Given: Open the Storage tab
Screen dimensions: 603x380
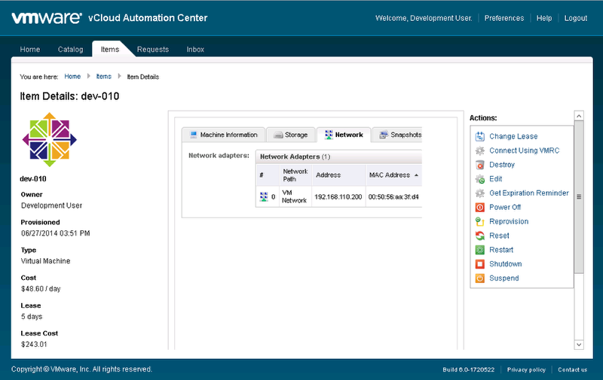Looking at the screenshot, I should tap(291, 135).
